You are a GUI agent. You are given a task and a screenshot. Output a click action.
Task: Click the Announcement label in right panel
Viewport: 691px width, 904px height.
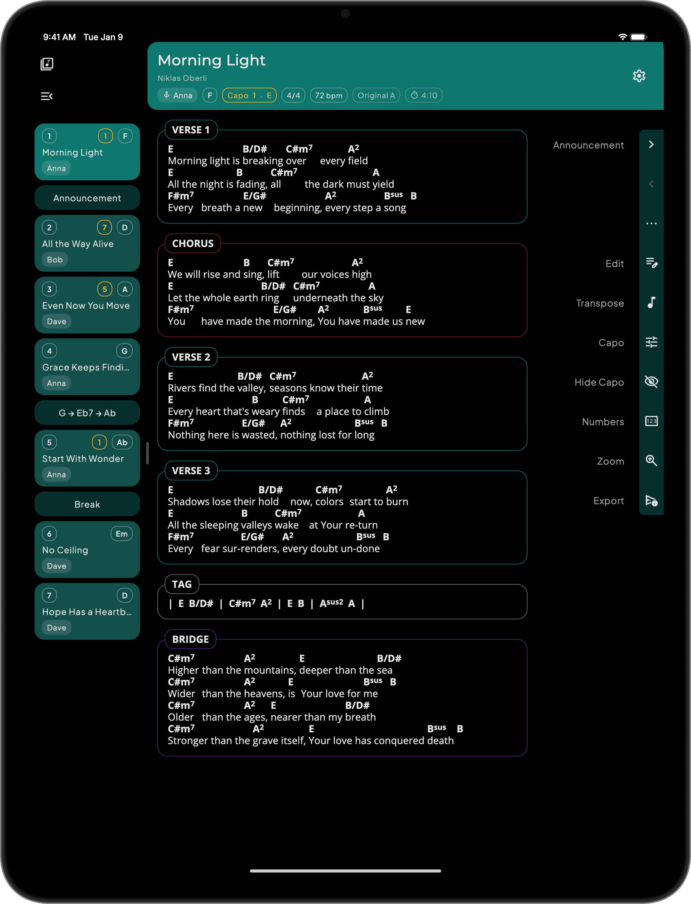point(588,145)
